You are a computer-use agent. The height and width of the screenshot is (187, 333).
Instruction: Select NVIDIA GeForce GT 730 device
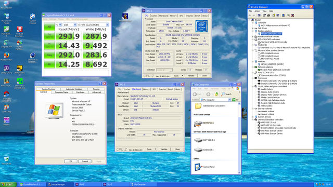click(x=272, y=34)
